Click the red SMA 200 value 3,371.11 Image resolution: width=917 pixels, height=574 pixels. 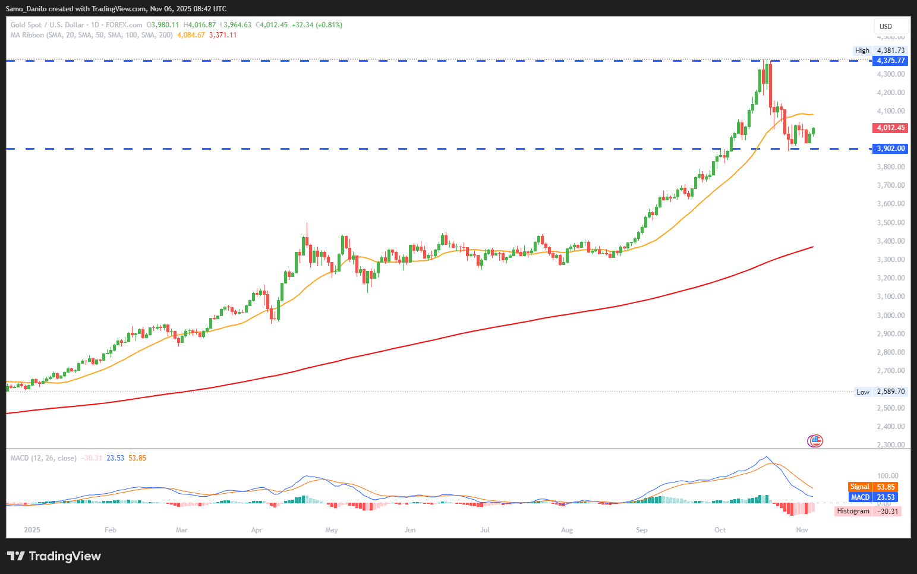[x=223, y=35]
